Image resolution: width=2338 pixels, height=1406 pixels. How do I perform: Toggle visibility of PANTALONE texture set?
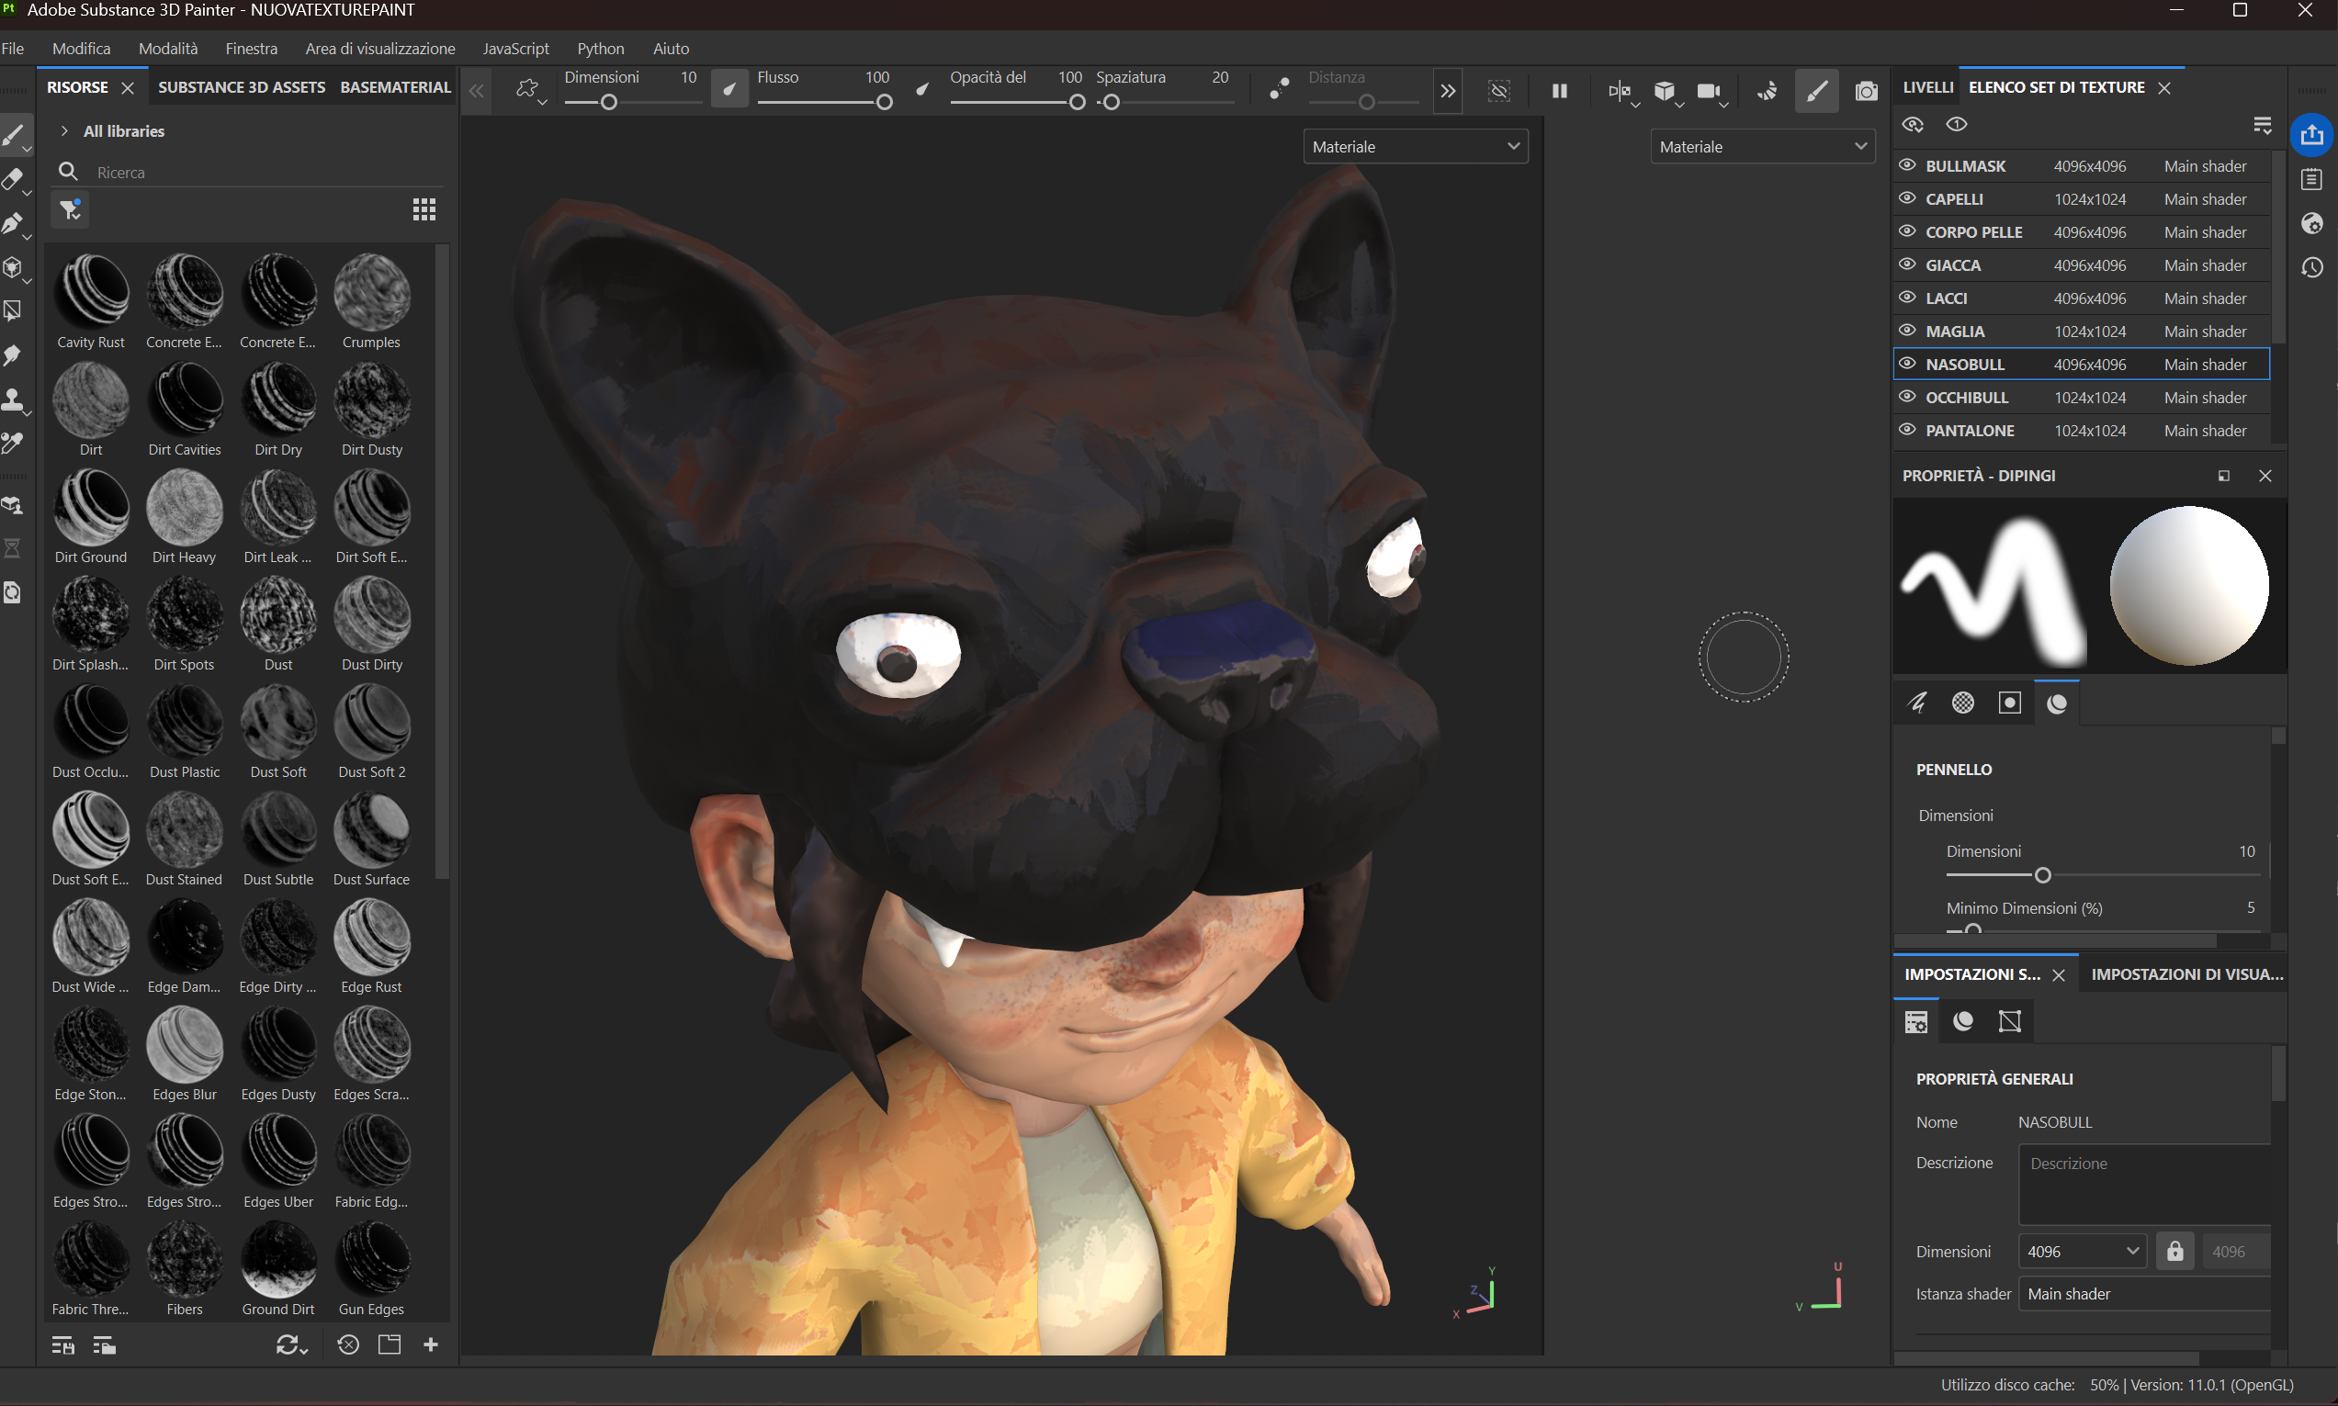coord(1907,429)
